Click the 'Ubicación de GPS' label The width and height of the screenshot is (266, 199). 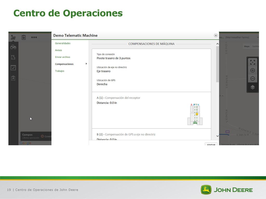pos(106,80)
